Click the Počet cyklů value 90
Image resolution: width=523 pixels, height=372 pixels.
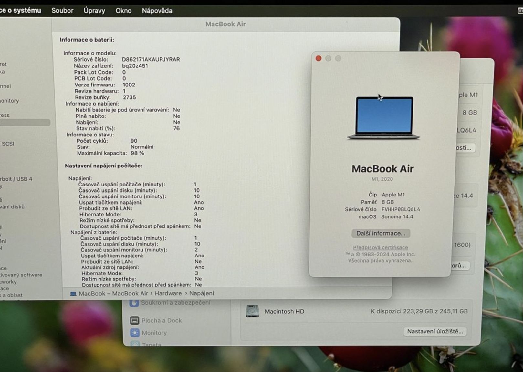(134, 141)
